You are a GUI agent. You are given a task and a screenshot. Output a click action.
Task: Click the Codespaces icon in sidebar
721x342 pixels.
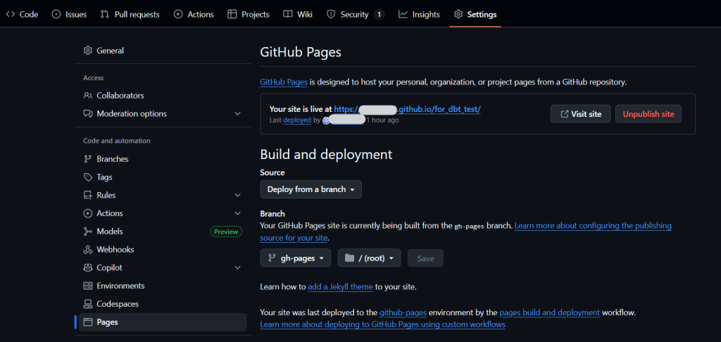pyautogui.click(x=88, y=304)
